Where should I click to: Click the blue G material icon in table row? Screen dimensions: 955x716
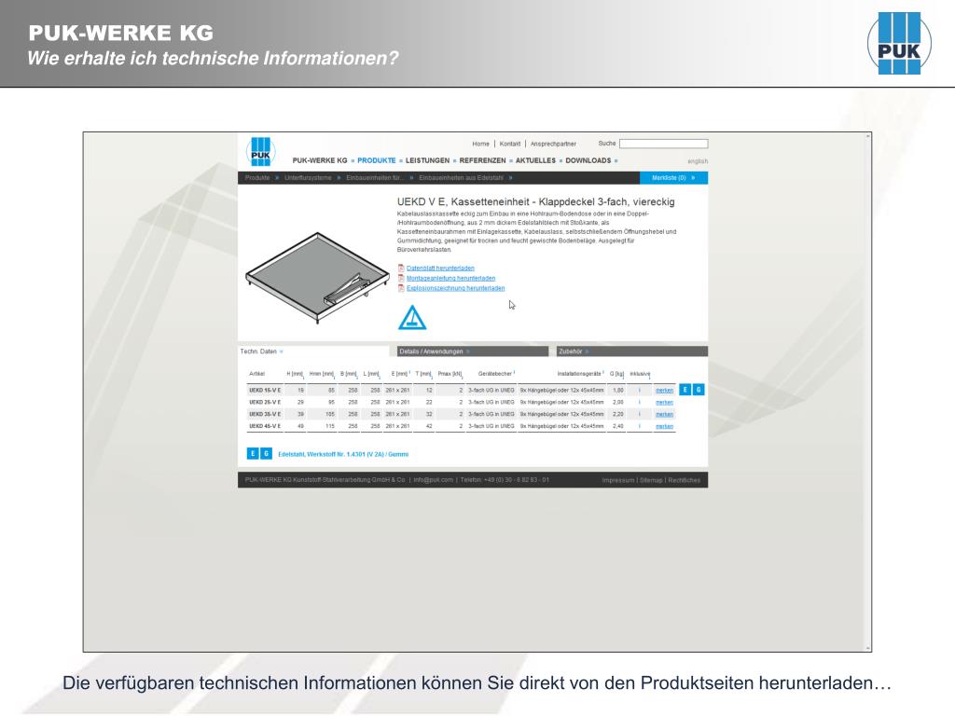tap(699, 390)
